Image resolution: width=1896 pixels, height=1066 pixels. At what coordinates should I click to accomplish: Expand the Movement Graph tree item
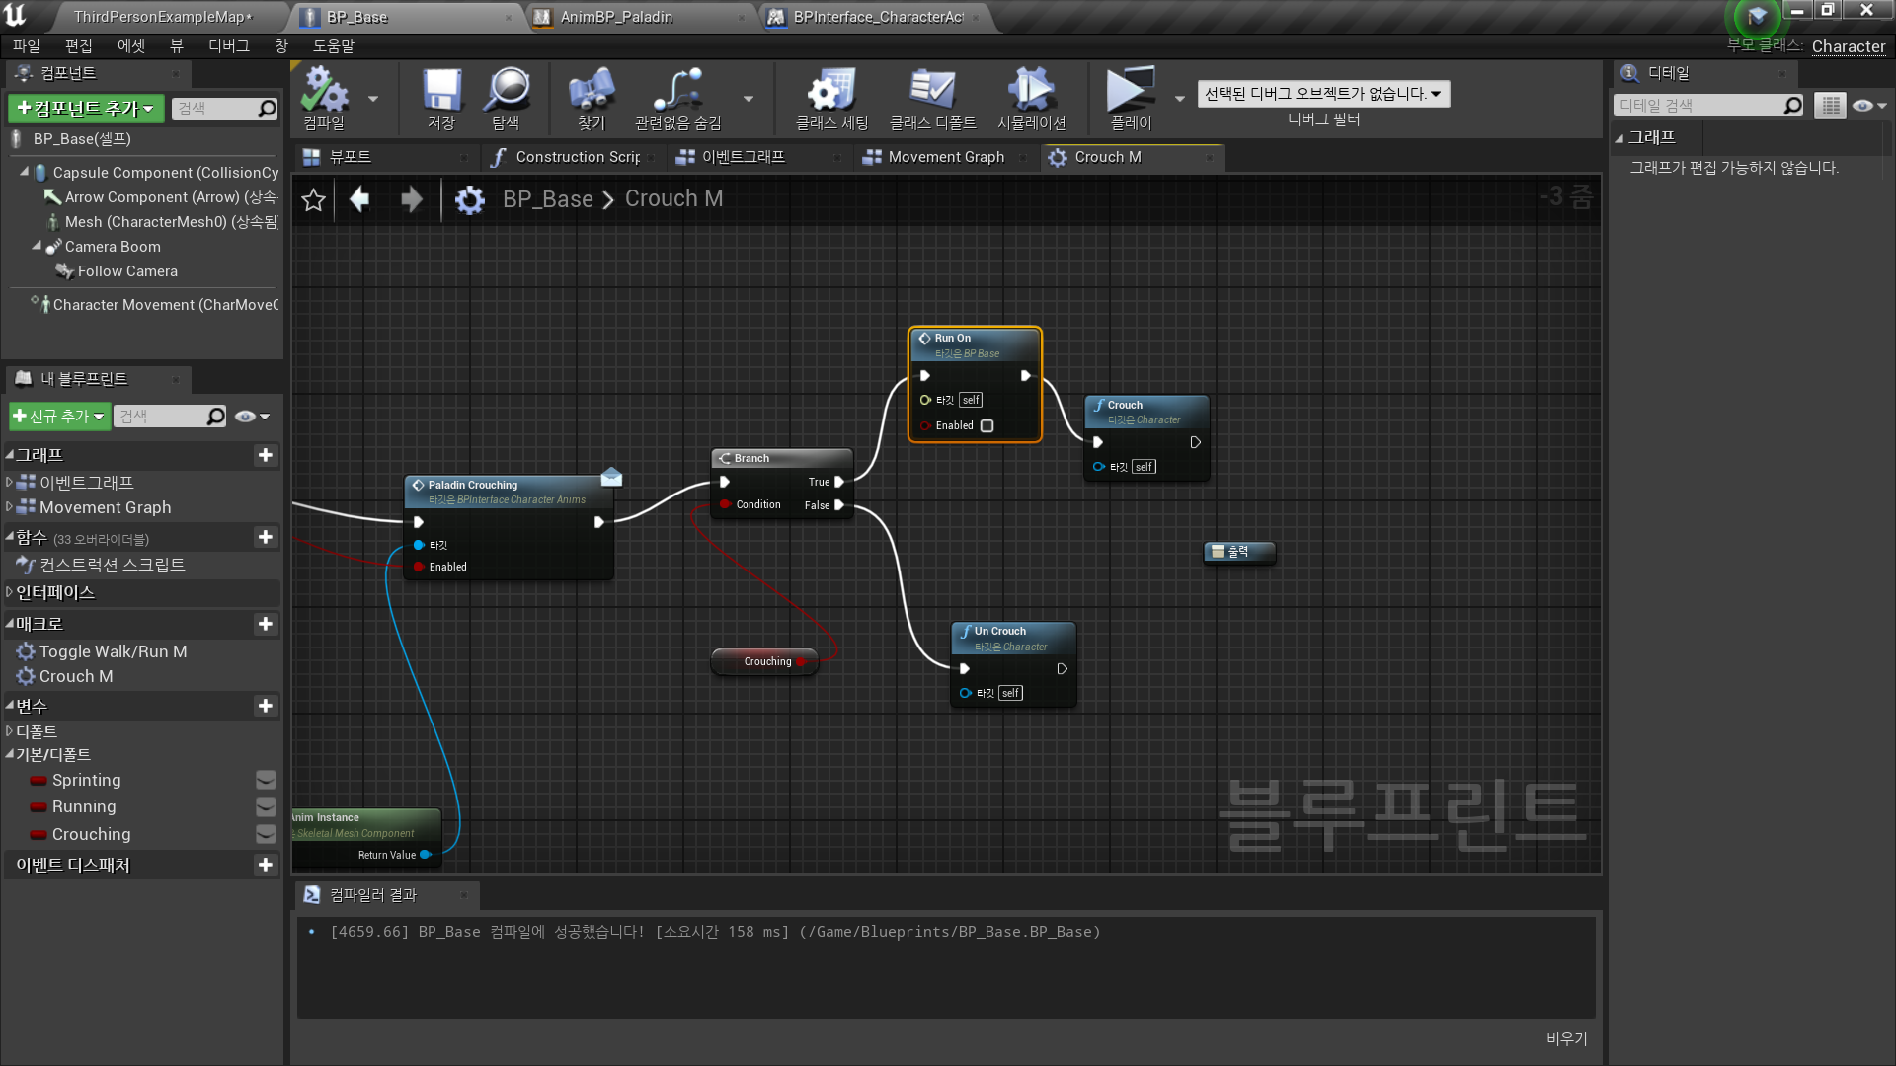[10, 507]
